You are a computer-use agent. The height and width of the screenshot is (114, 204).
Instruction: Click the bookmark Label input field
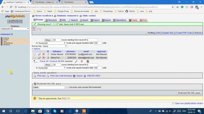point(52,87)
